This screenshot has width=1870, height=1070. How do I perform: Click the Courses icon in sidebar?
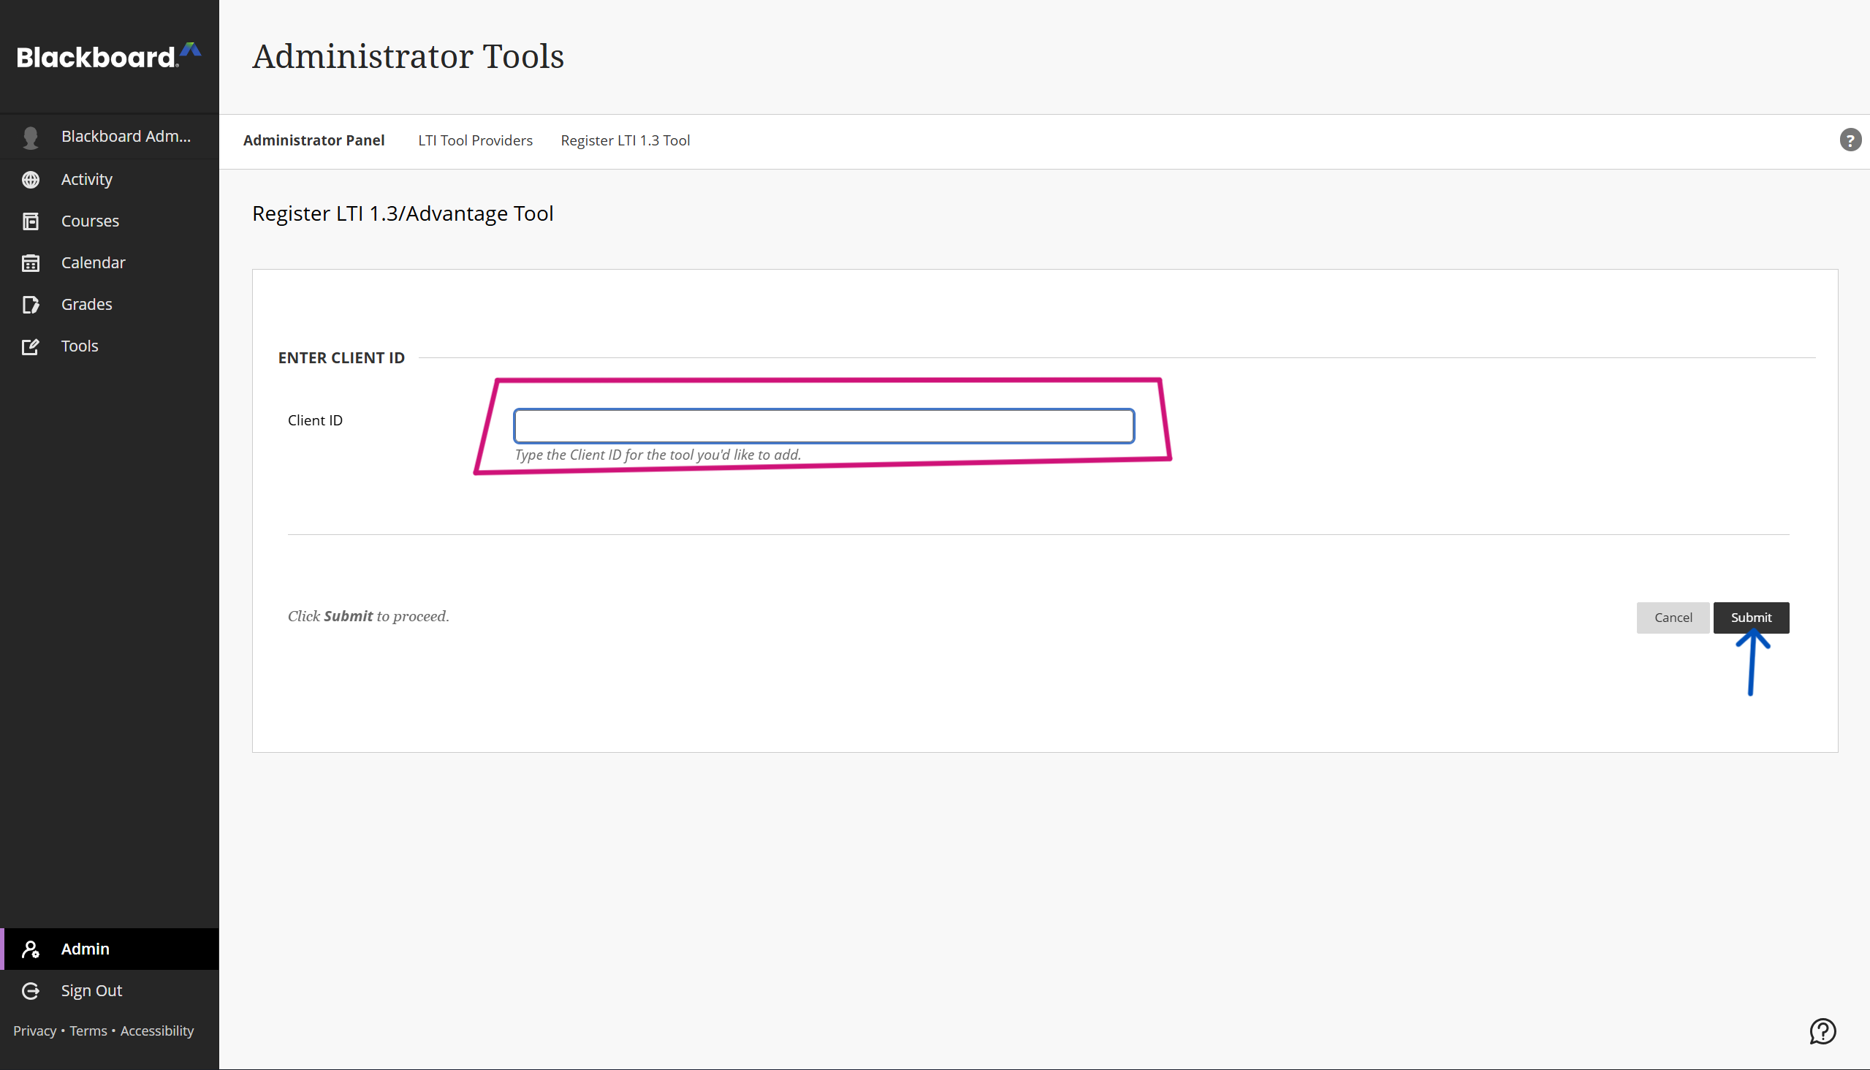(x=31, y=221)
